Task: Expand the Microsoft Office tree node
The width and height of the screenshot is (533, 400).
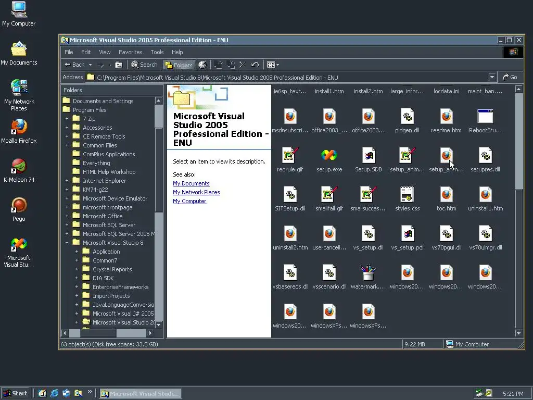Action: [x=67, y=216]
